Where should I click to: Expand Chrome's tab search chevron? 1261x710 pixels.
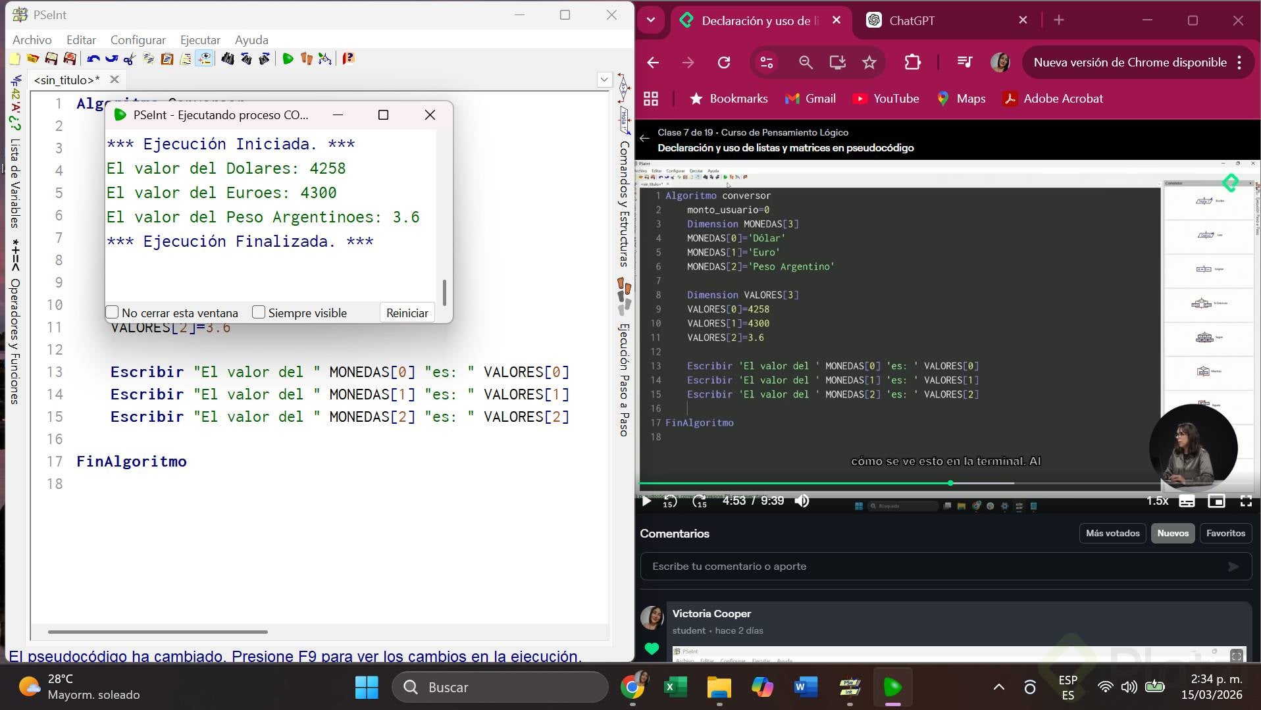pos(651,20)
